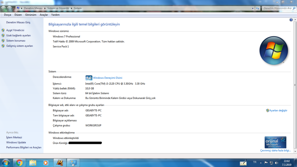Screen dimensions: 297x167
Task: Go to Denetim Masası breadcrumb
Action: click(x=33, y=8)
